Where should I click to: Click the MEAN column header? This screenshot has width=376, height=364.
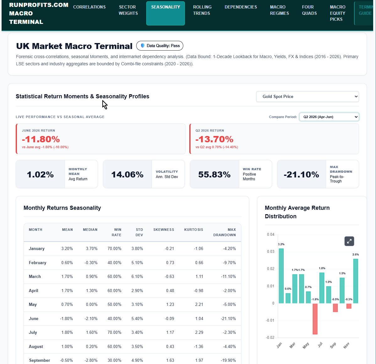67,230
